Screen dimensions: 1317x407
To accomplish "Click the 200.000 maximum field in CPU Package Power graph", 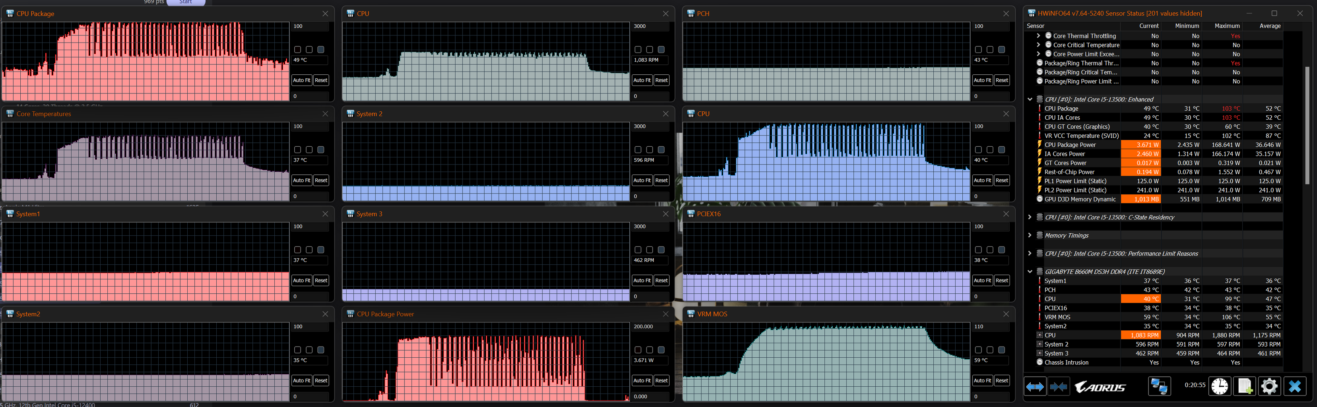I will click(650, 327).
